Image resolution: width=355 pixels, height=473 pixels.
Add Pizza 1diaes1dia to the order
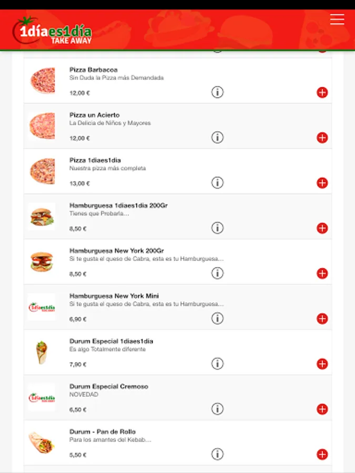[x=322, y=183]
